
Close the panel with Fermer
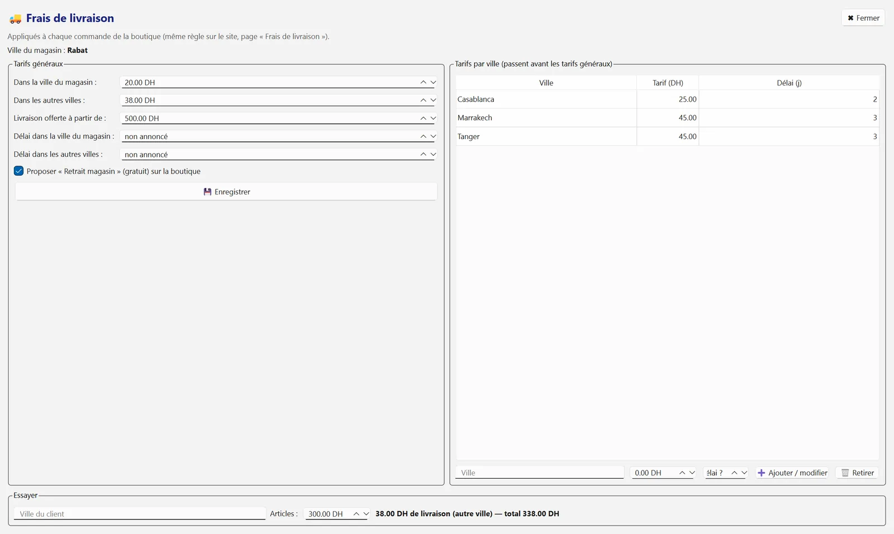863,18
